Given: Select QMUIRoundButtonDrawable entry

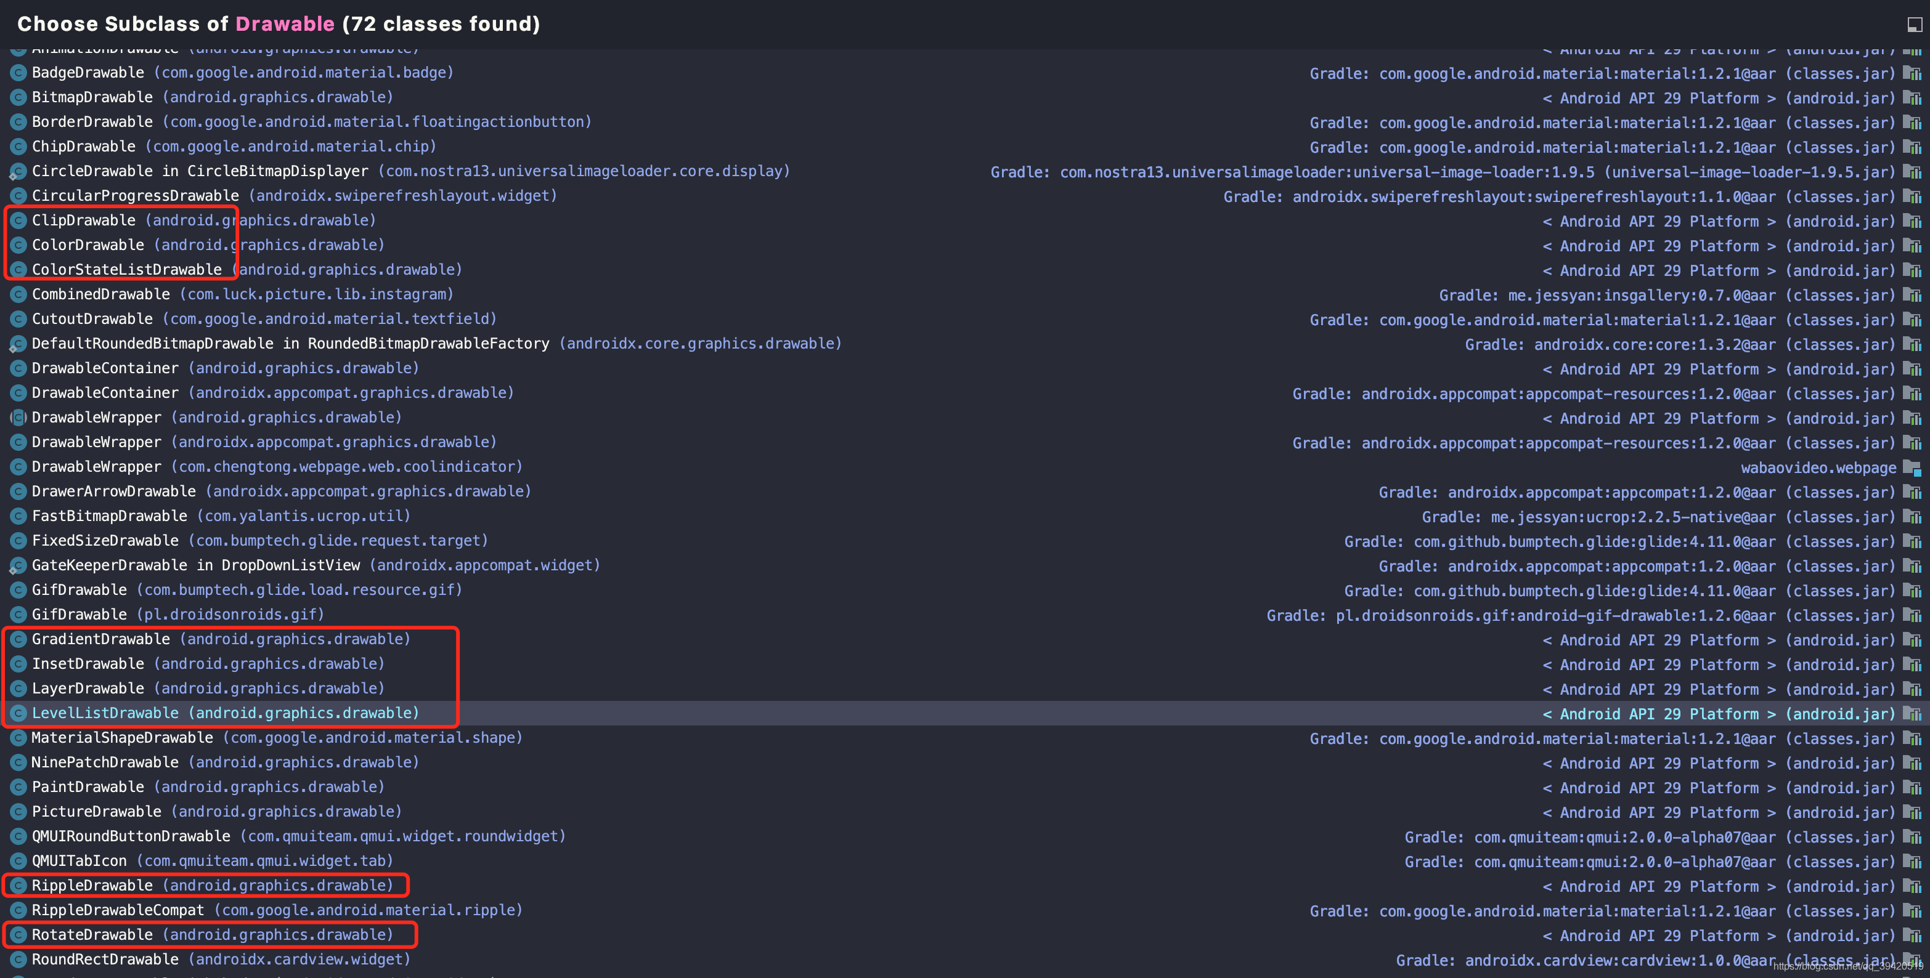Looking at the screenshot, I should (x=965, y=837).
